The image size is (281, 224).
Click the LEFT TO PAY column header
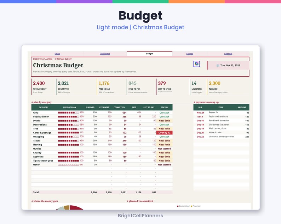149,107
